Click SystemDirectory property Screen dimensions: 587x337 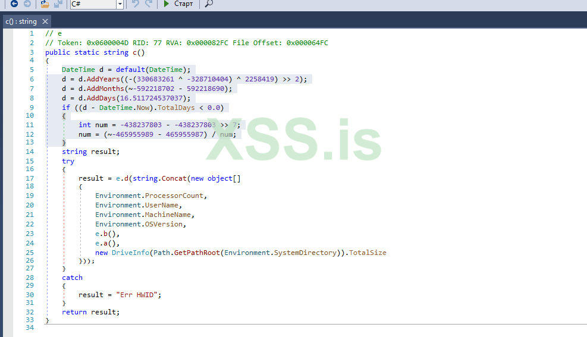[x=305, y=253]
